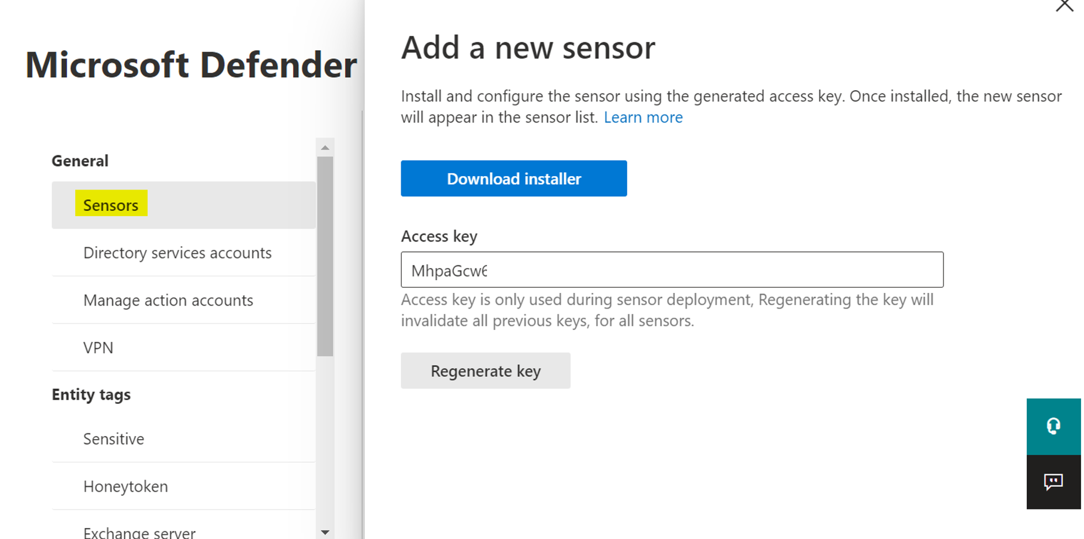Open the Learn more link
1084x539 pixels.
point(643,117)
